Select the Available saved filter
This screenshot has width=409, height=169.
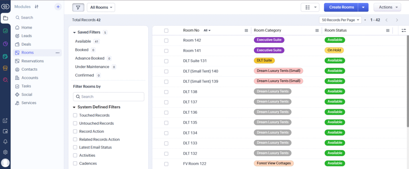pyautogui.click(x=83, y=41)
